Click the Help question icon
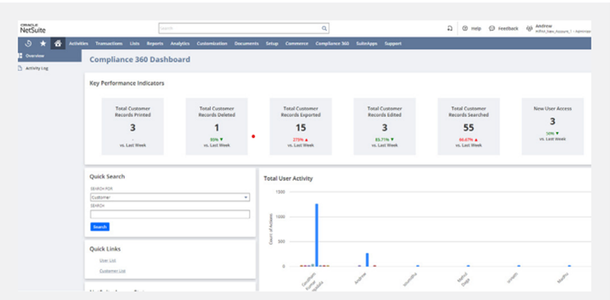The image size is (610, 300). [464, 28]
